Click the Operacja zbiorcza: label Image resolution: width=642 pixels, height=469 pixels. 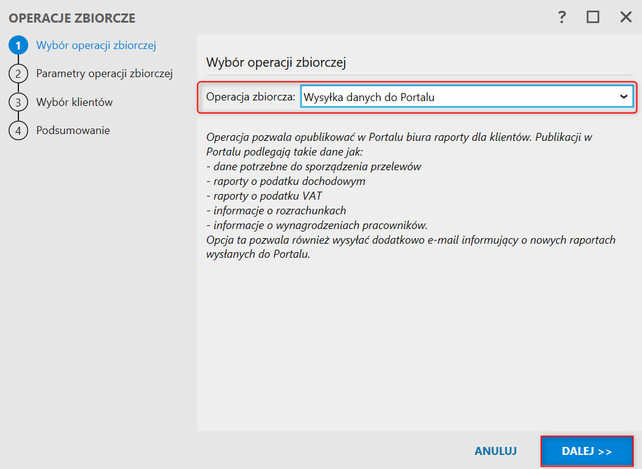tap(251, 97)
